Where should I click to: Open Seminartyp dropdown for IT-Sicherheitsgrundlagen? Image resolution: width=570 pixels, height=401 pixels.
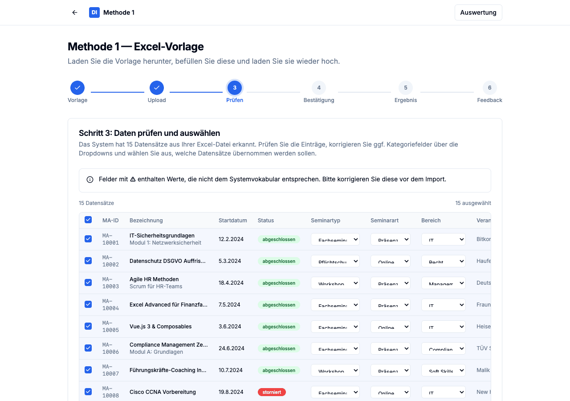(335, 239)
